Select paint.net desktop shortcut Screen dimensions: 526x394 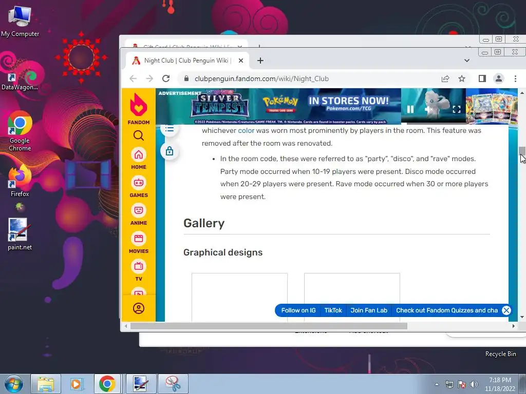(20, 234)
